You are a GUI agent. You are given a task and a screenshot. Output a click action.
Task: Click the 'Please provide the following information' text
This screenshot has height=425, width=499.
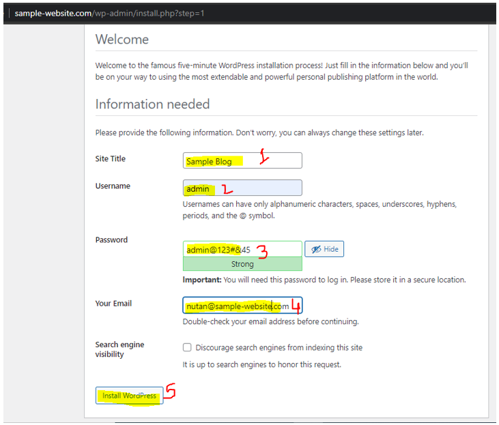coord(259,132)
